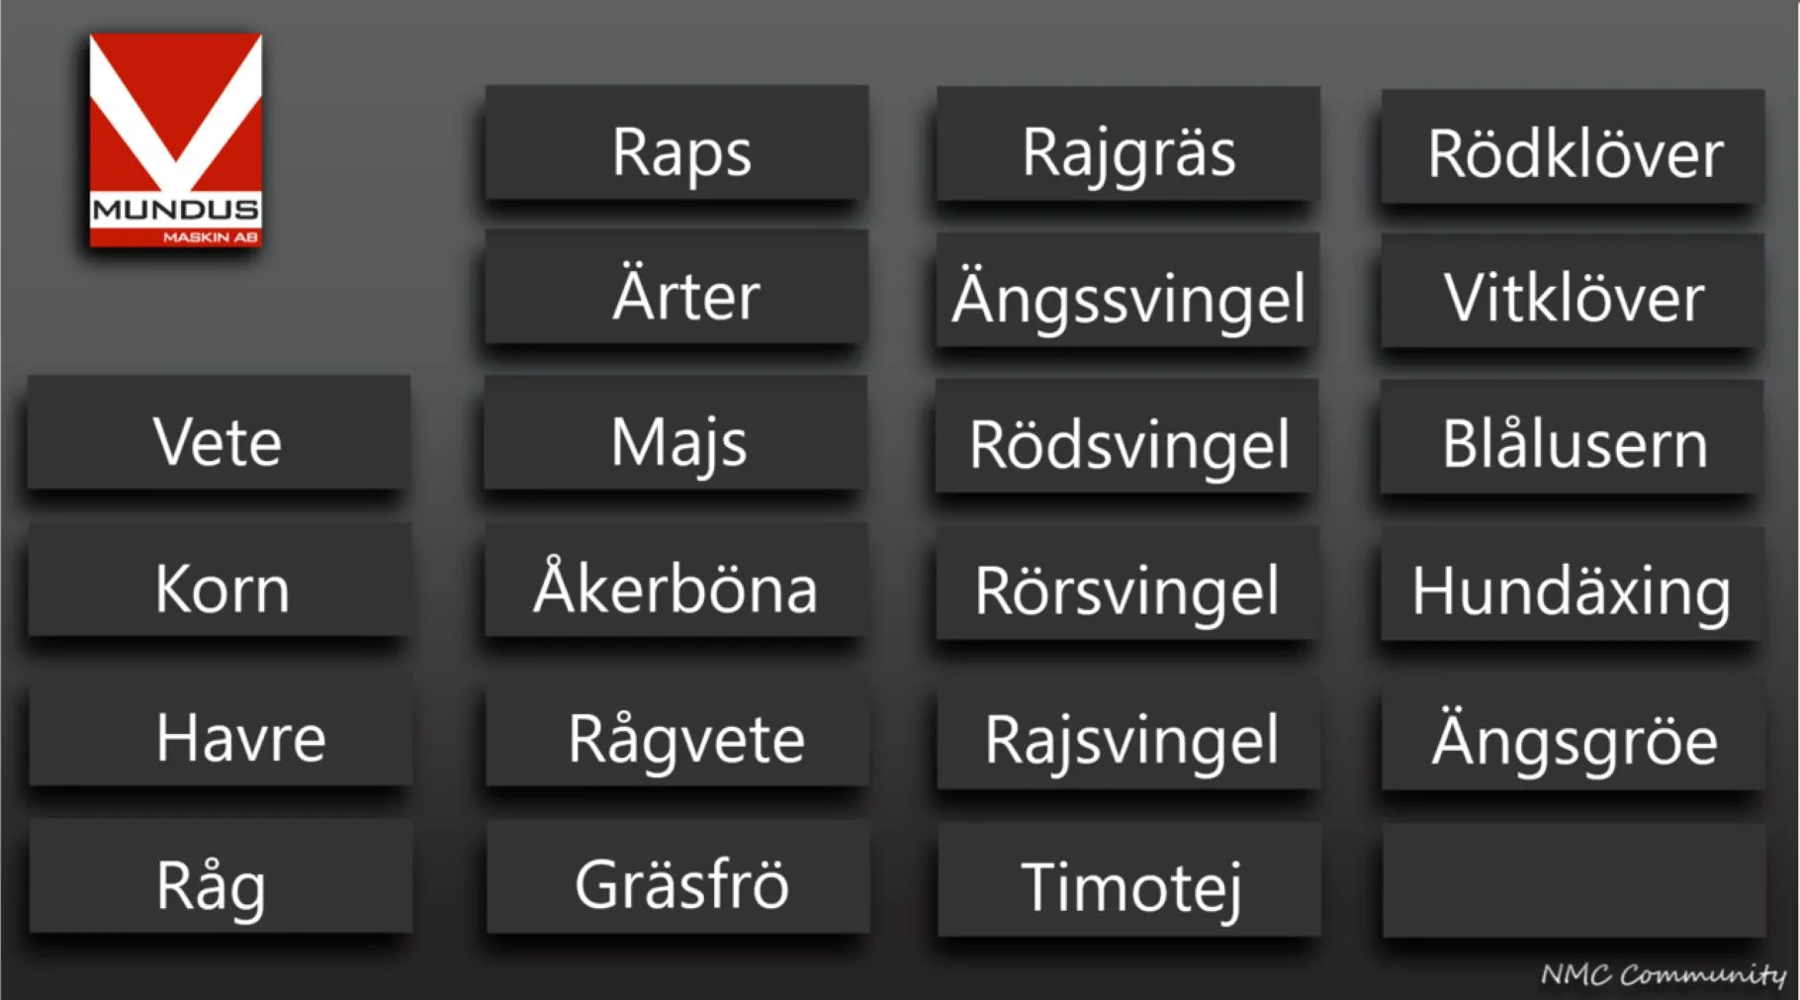This screenshot has height=1000, width=1800.
Task: Select the Rajgräs button
Action: (x=1128, y=143)
